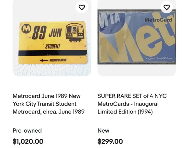
Task: Click the $1,020.00 price
Action: pyautogui.click(x=28, y=142)
